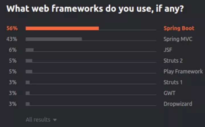Viewport: 205px width, 127px height.
Task: Select the Struts 2 result bar
Action: tap(29, 61)
